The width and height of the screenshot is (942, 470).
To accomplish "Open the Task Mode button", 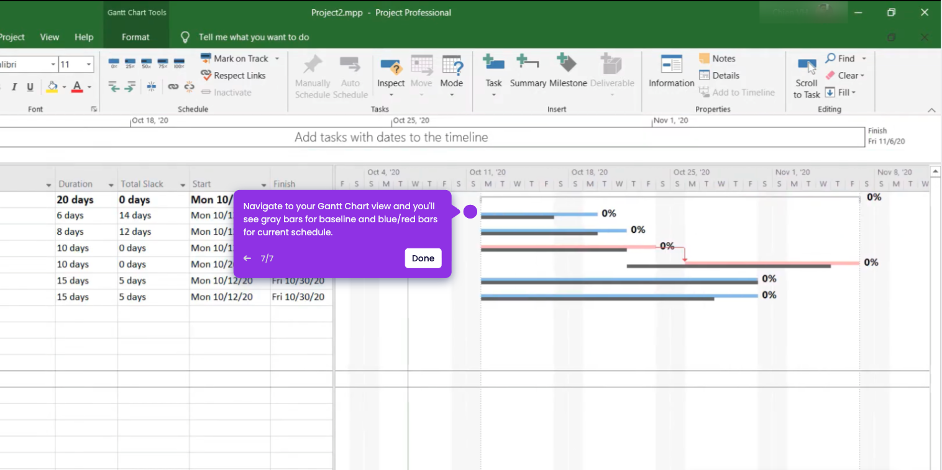I will point(452,76).
